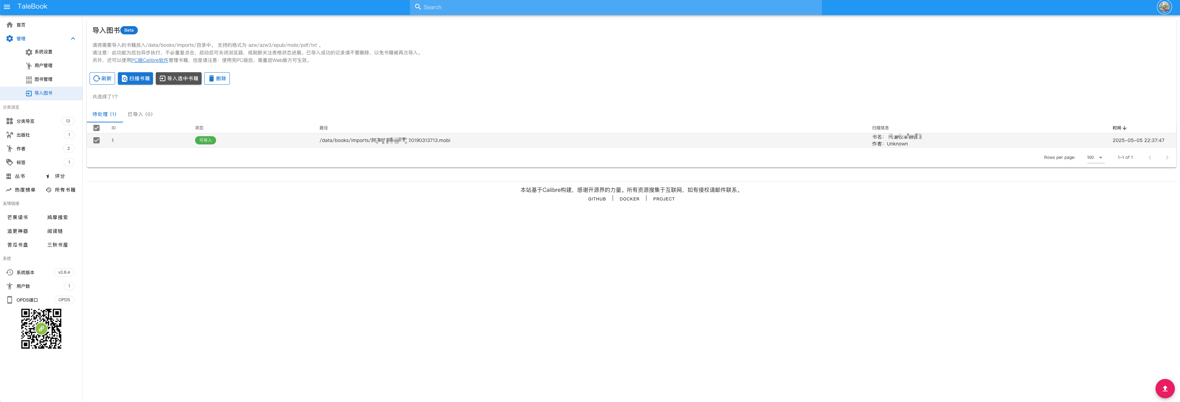Select the 待处理 (1) tab

(x=104, y=114)
